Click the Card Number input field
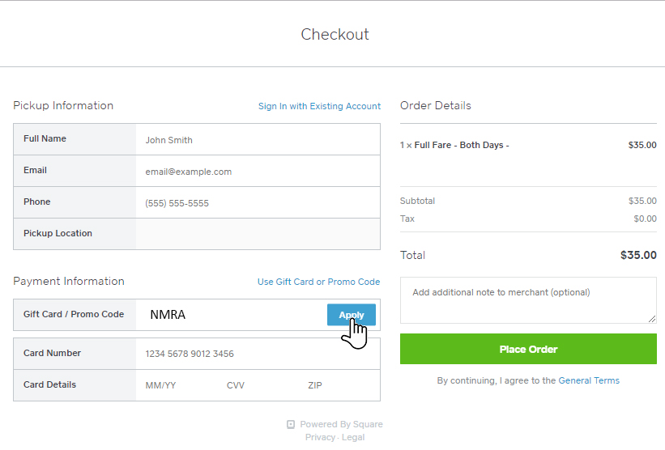 click(x=257, y=354)
